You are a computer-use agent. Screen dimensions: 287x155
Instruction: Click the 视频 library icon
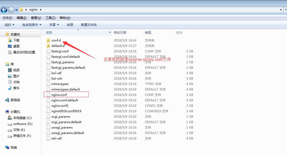tap(10, 70)
